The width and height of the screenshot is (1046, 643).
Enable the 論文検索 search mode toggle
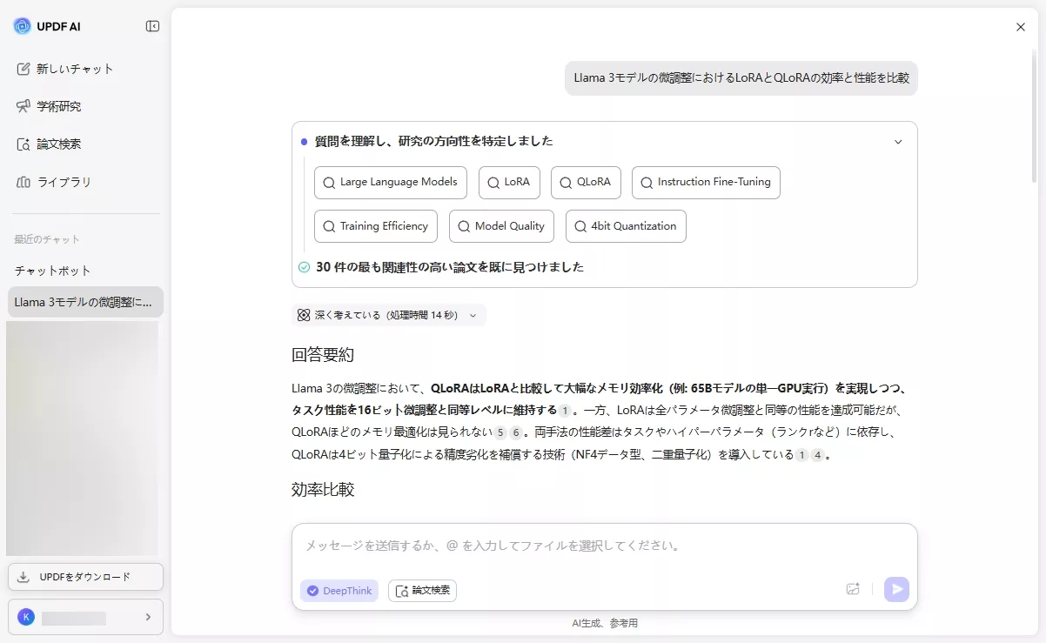click(x=422, y=590)
